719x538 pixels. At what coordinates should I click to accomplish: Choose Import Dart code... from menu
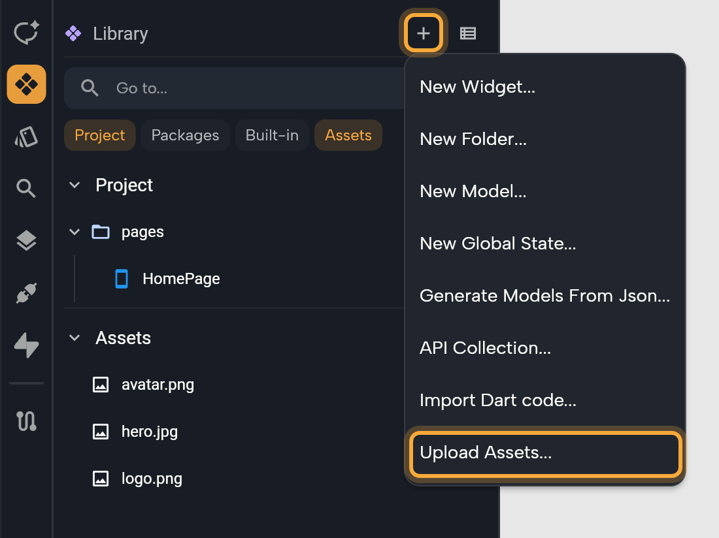pos(544,400)
